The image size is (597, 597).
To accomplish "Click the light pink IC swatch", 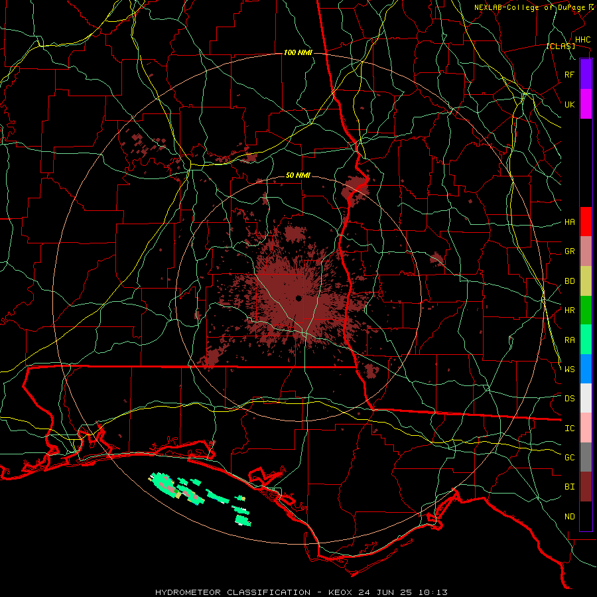I will 586,428.
